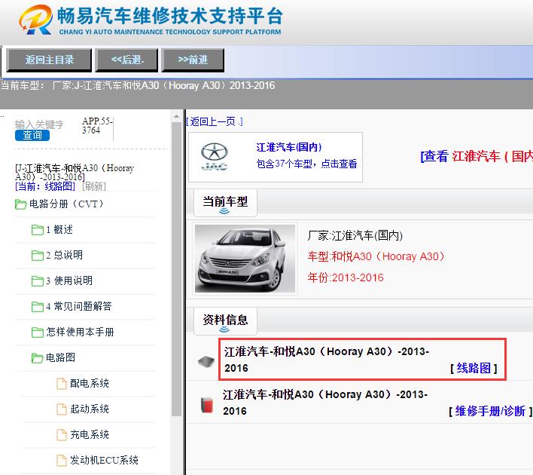Screen dimensions: 533x475
Task: Click the second 江淮汽车-和悦A30 entry title
Action: [325, 403]
